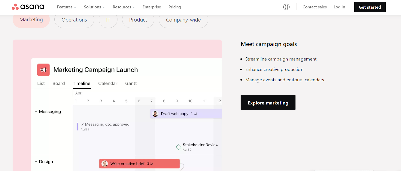Click the Write creative brief assignee avatar
401x171 pixels.
pos(105,164)
